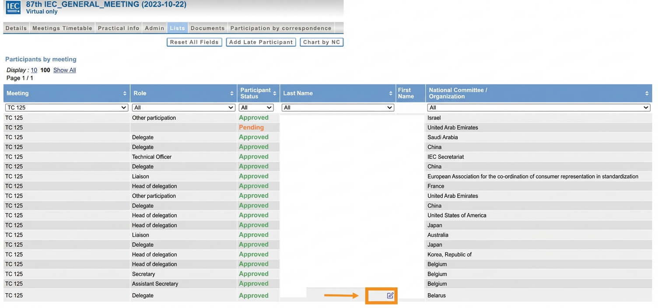Image resolution: width=658 pixels, height=308 pixels.
Task: Sort the table by the Meeting column arrows
Action: [x=125, y=93]
